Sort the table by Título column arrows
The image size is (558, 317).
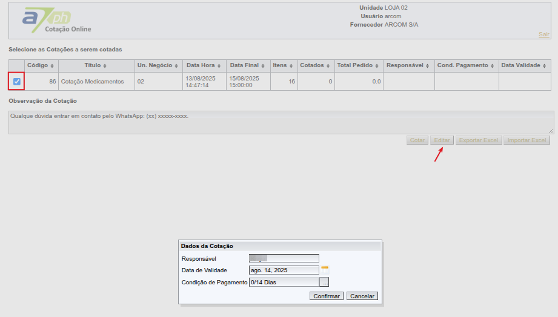click(x=105, y=65)
